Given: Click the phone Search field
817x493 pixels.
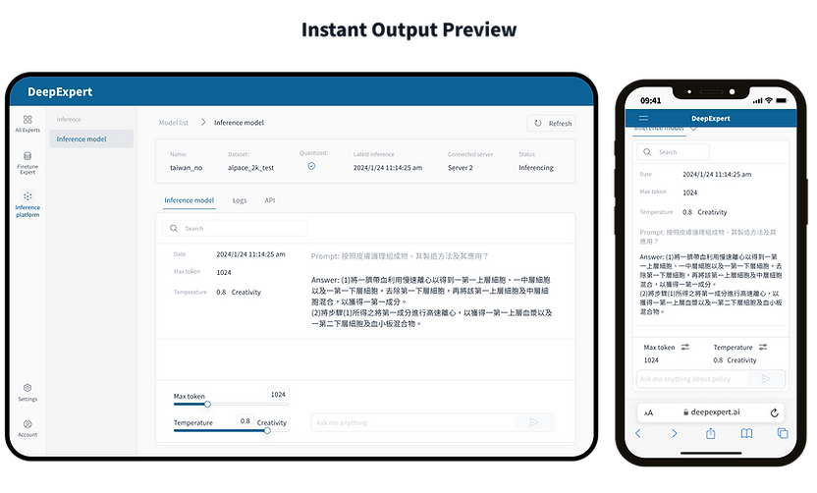Looking at the screenshot, I should pos(673,152).
